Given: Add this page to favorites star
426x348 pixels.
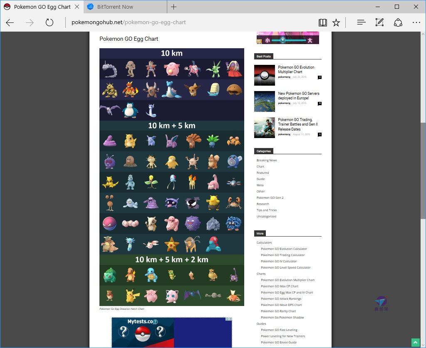Looking at the screenshot, I should pyautogui.click(x=336, y=22).
